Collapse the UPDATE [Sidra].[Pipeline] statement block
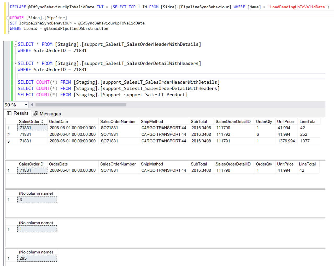The height and width of the screenshot is (267, 334). click(x=8, y=18)
